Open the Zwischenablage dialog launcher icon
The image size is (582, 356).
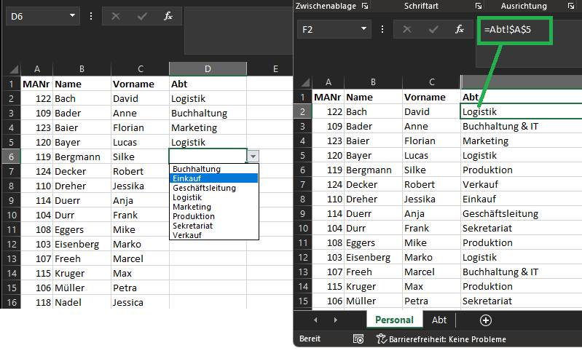coord(366,6)
